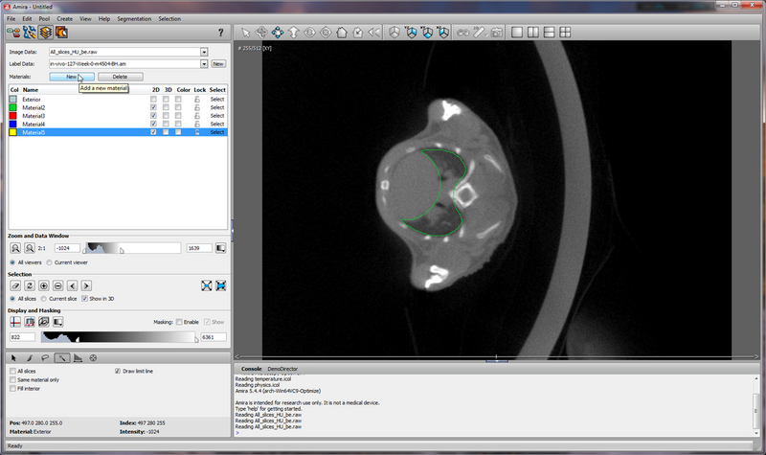The width and height of the screenshot is (766, 455).
Task: Check the Fill interior option
Action: pyautogui.click(x=12, y=388)
